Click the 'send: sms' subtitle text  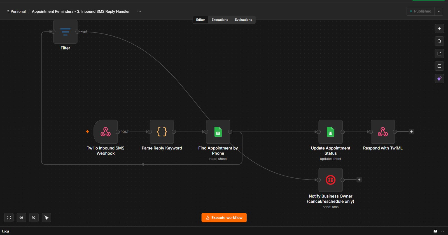330,207
